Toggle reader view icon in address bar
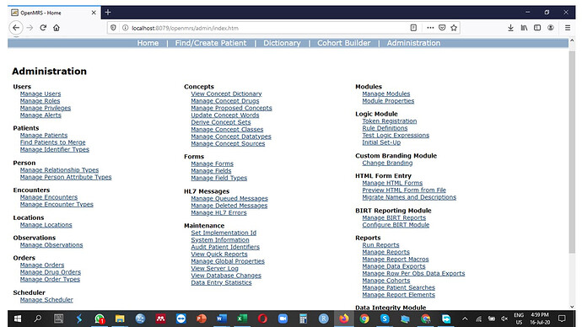Viewport: 582px width, 327px height. click(x=413, y=28)
